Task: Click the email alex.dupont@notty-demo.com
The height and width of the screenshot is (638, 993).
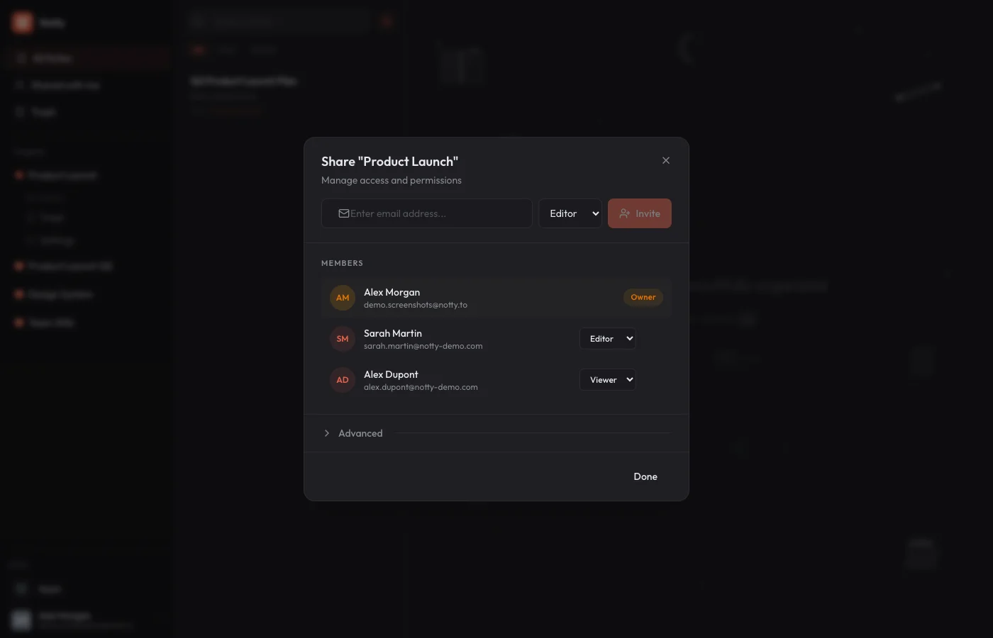Action: click(x=421, y=387)
